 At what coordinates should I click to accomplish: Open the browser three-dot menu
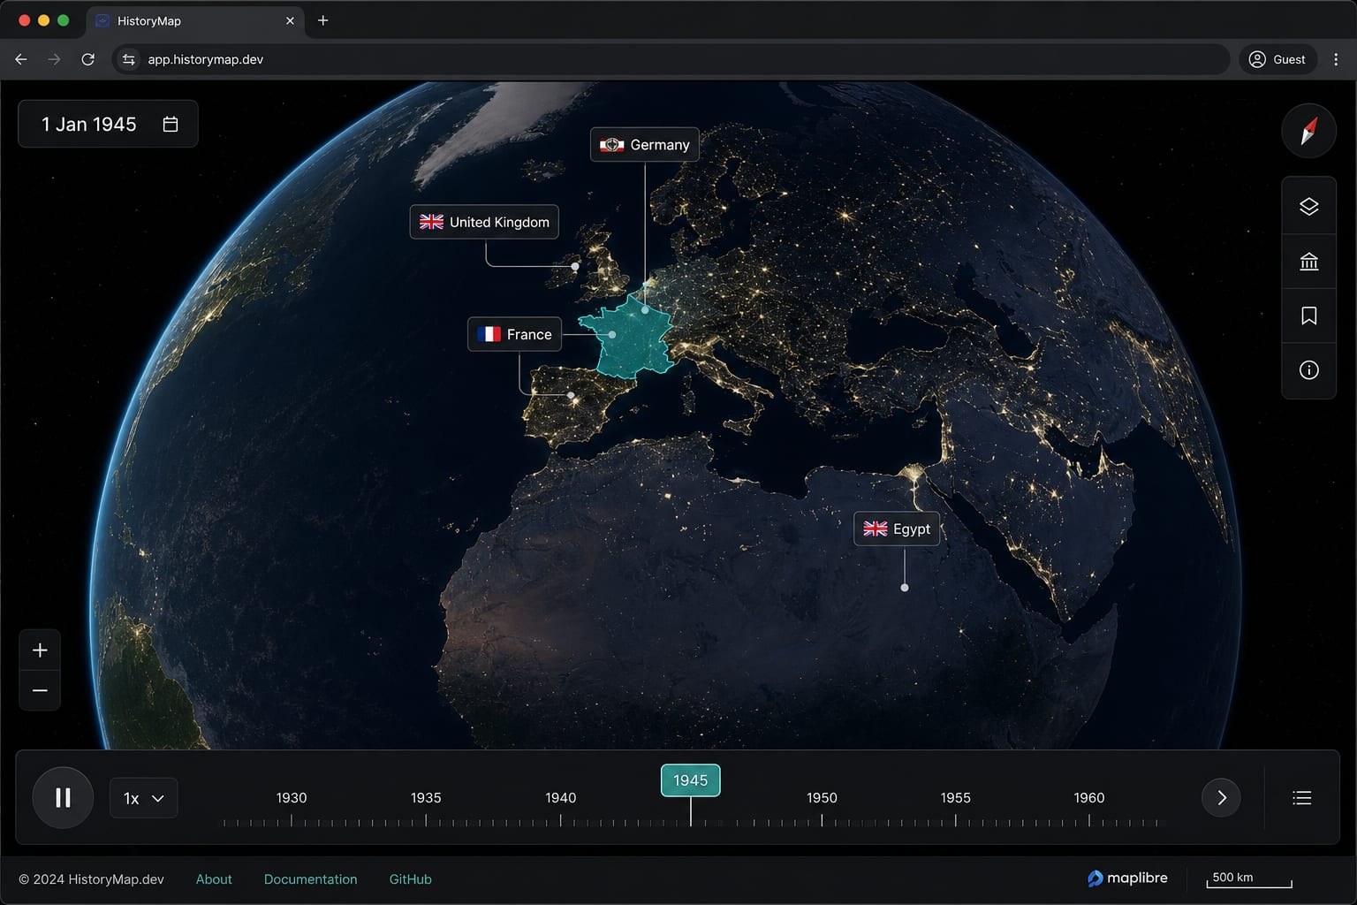[1336, 59]
